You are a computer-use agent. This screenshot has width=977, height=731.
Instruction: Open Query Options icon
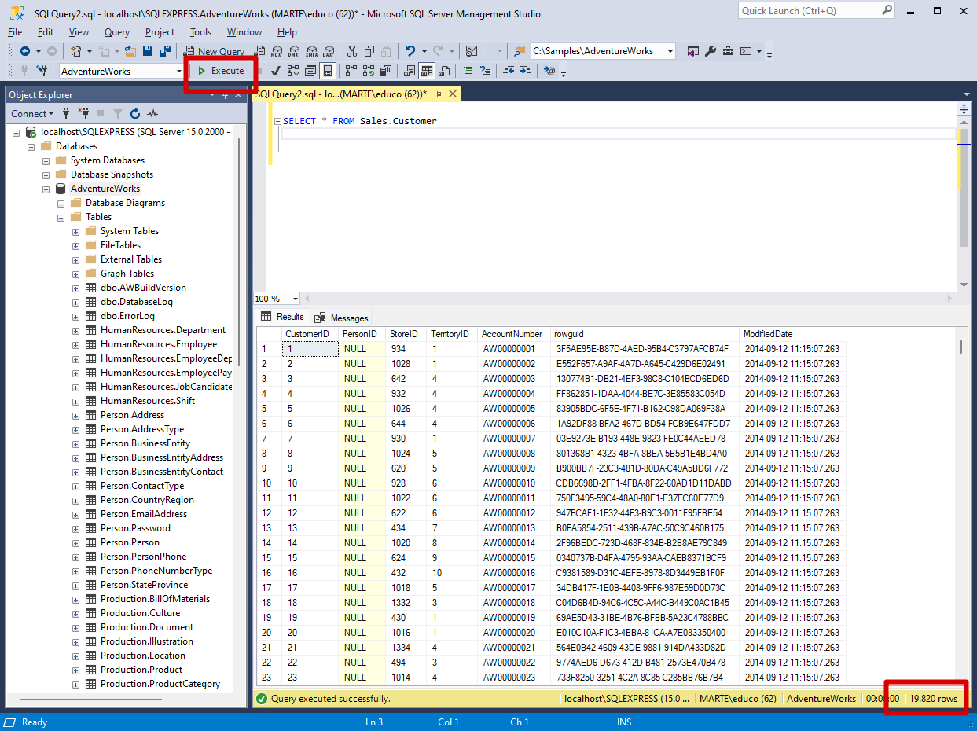click(x=310, y=71)
